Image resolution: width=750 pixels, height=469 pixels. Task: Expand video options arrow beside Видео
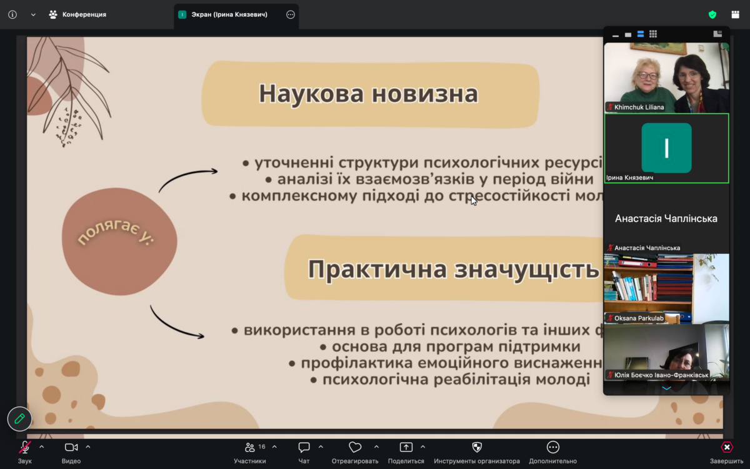coord(88,447)
